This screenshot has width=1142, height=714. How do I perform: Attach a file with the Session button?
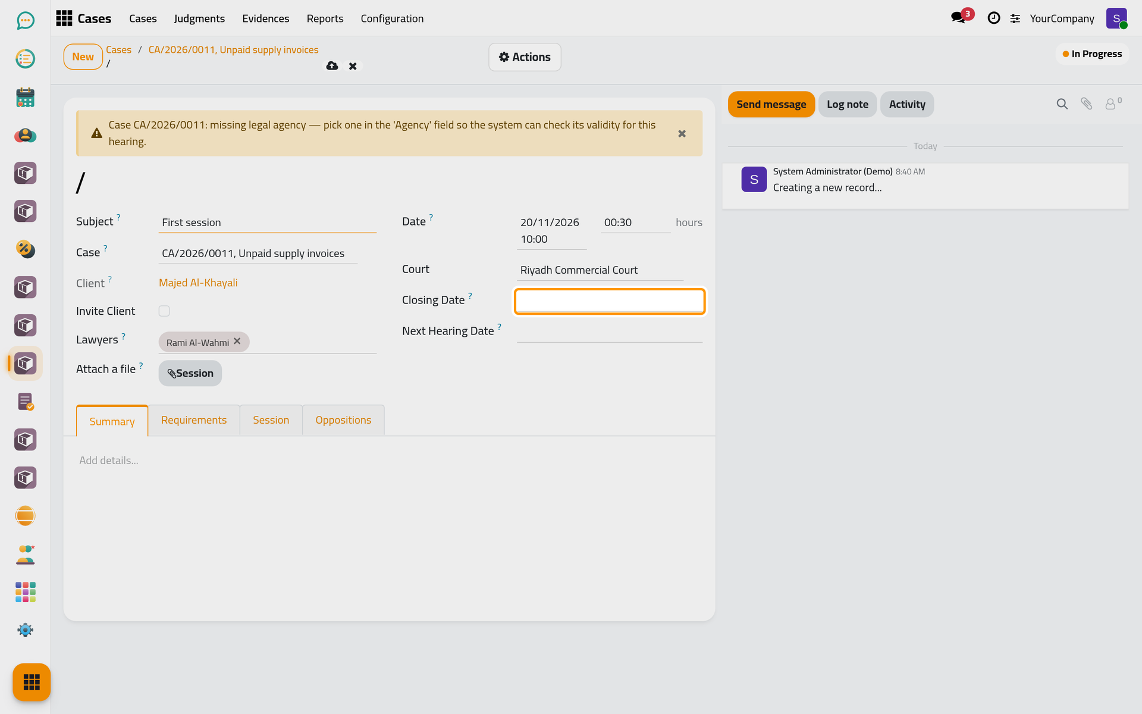click(190, 373)
